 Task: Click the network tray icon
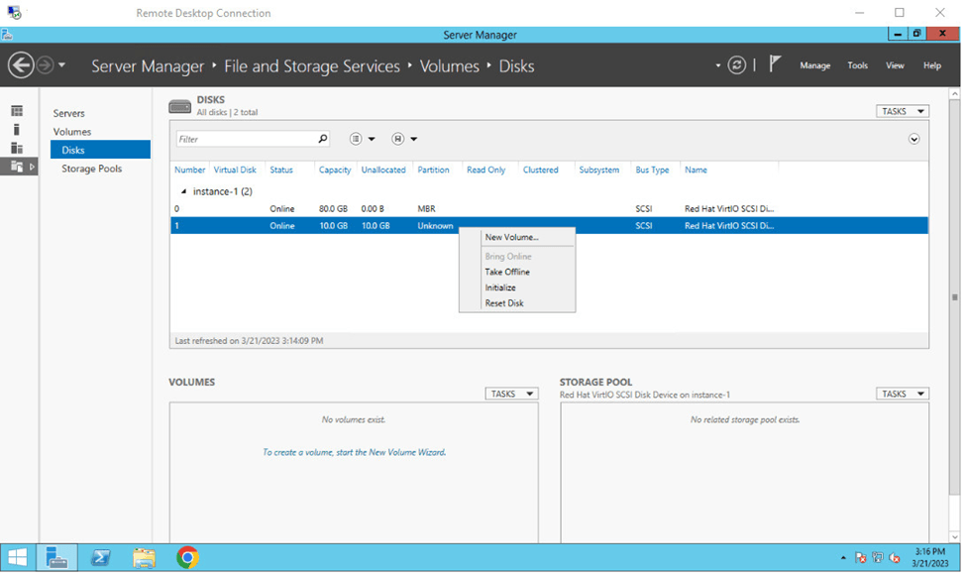878,557
